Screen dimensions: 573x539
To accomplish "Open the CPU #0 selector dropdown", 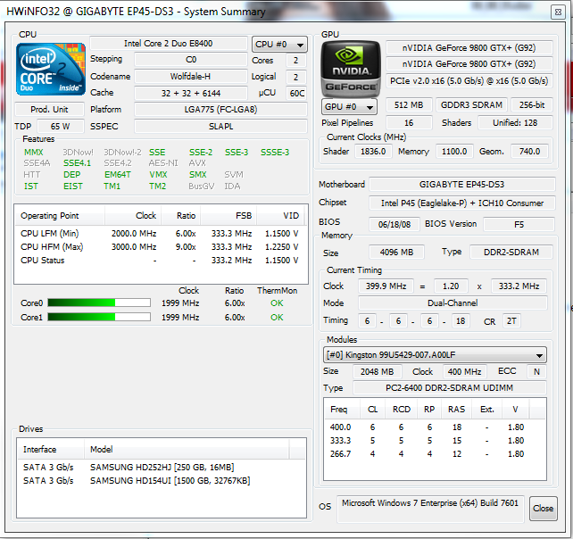I will coord(279,45).
